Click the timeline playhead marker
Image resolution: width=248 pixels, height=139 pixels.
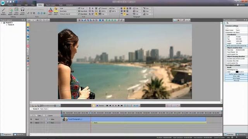[91, 113]
